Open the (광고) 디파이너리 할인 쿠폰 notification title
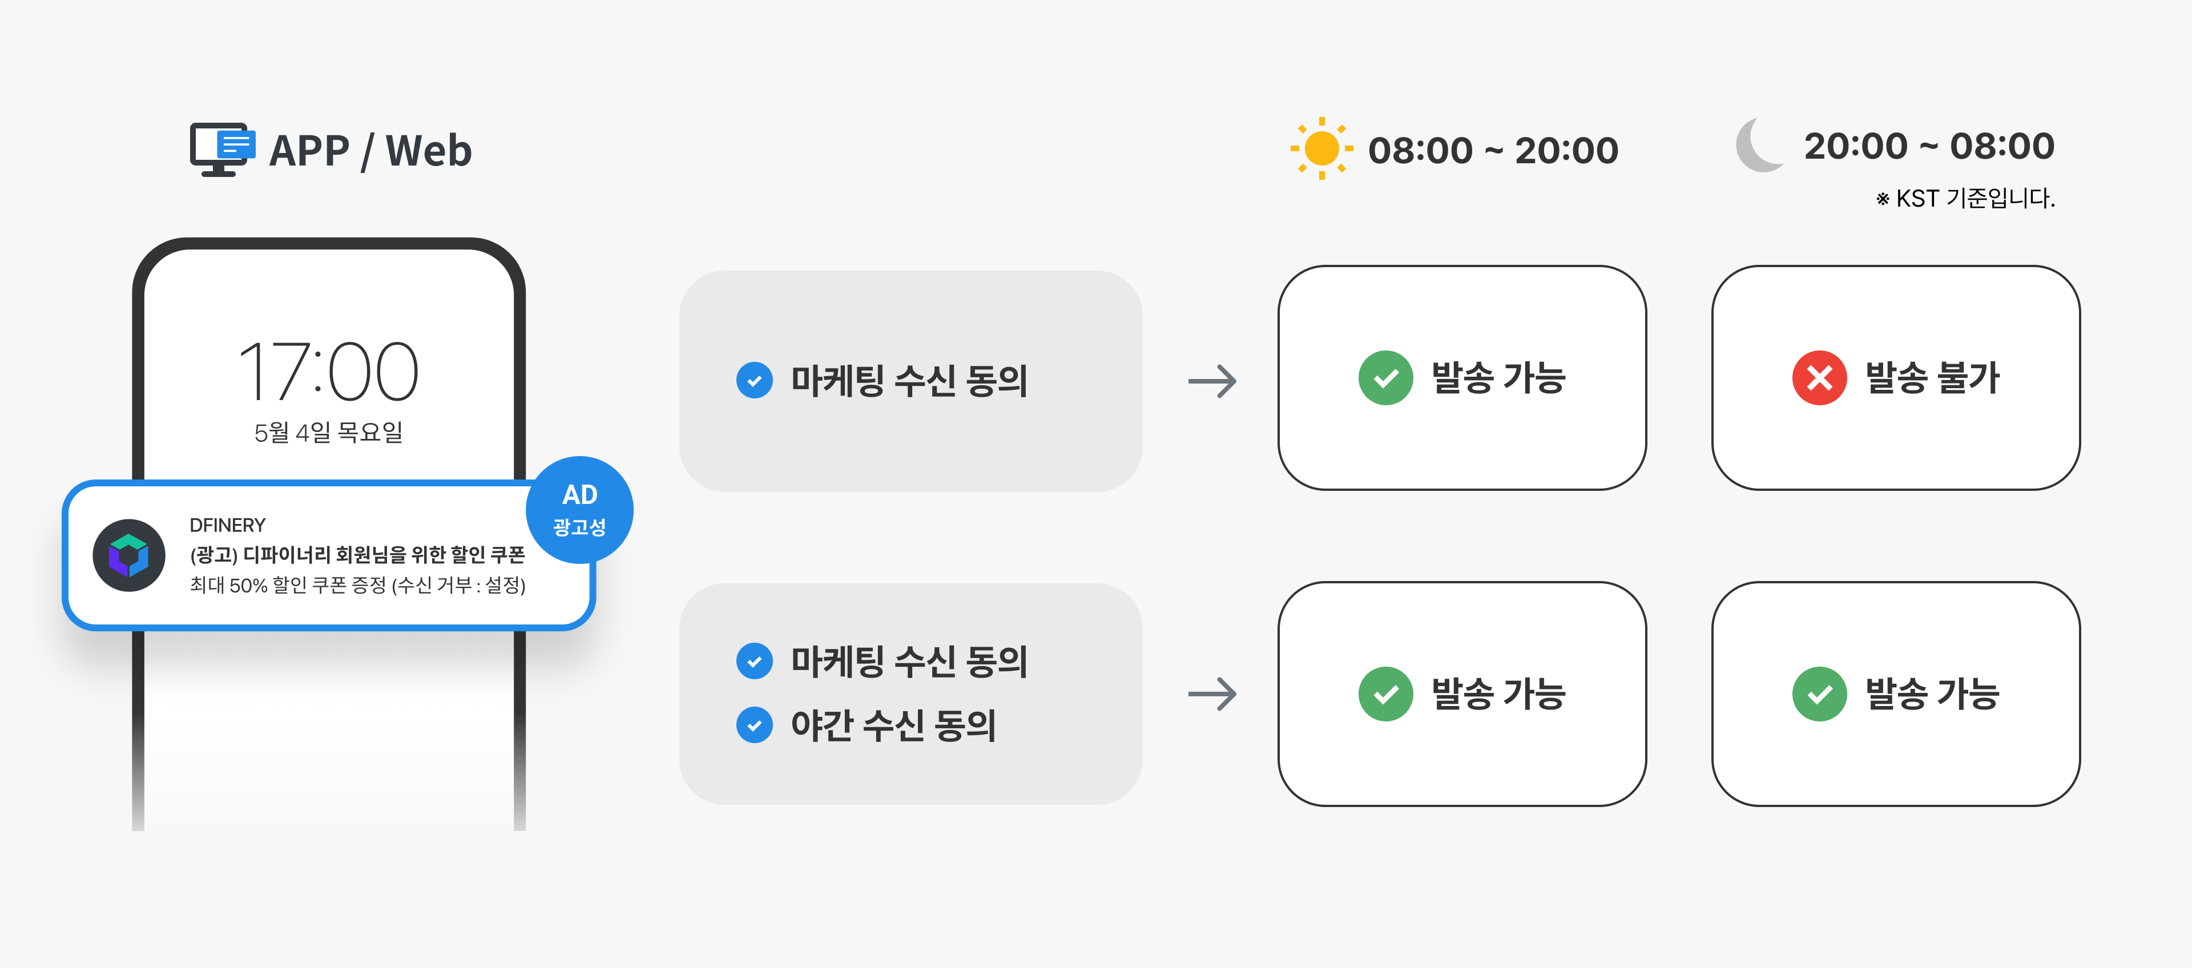Image resolution: width=2192 pixels, height=968 pixels. point(357,555)
